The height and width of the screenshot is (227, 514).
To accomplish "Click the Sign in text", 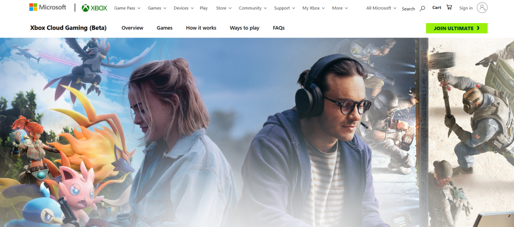I will click(x=466, y=8).
